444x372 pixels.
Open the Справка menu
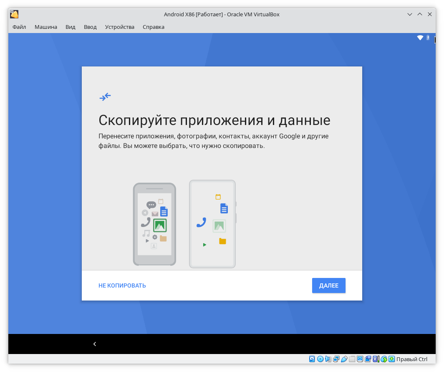coord(154,27)
